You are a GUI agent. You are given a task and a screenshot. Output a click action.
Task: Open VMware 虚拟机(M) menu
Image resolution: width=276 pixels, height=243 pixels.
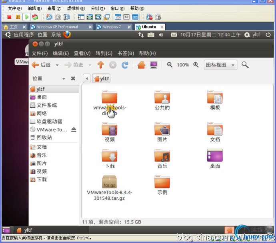click(76, 8)
